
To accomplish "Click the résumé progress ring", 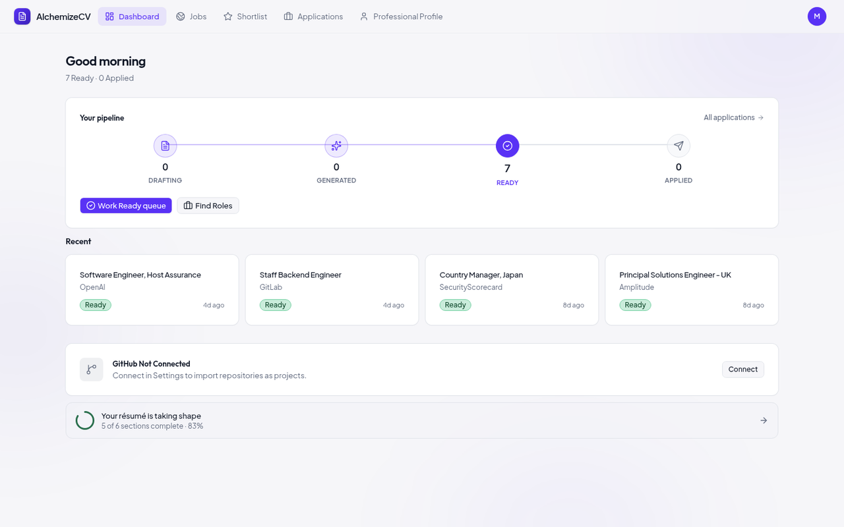I will coord(85,420).
